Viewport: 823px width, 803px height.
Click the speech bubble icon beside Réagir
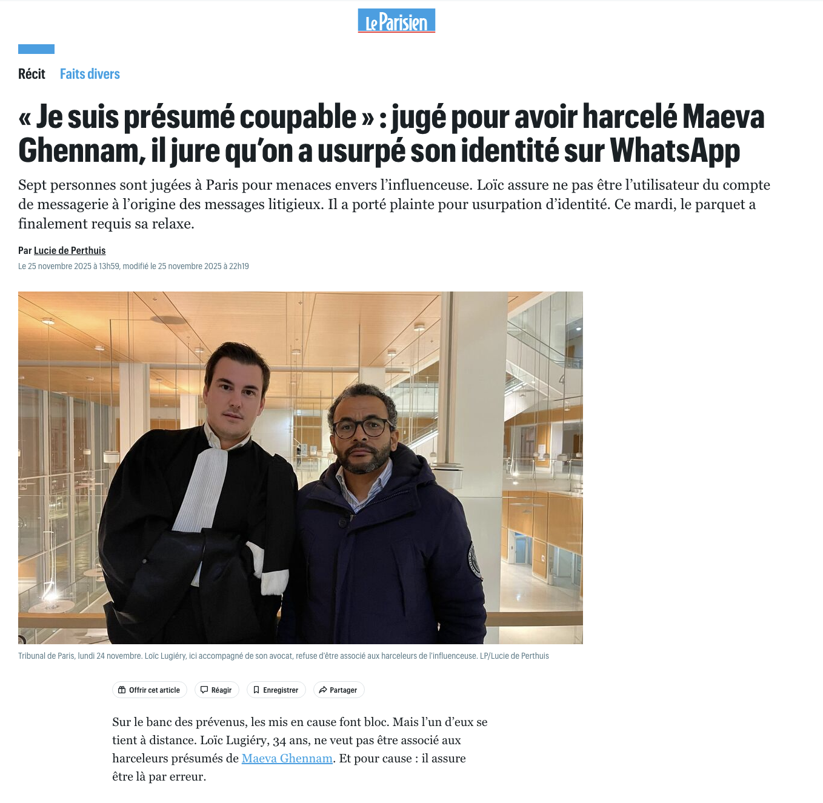click(204, 690)
